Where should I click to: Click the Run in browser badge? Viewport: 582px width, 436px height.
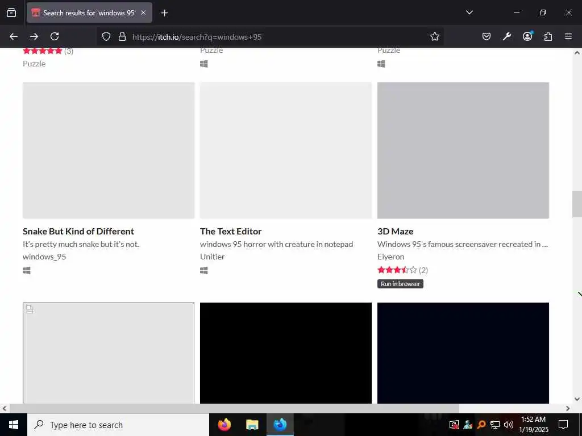point(400,284)
